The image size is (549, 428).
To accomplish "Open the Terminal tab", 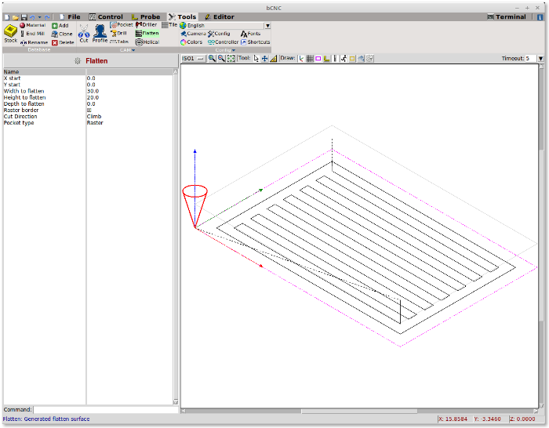I will pyautogui.click(x=507, y=16).
